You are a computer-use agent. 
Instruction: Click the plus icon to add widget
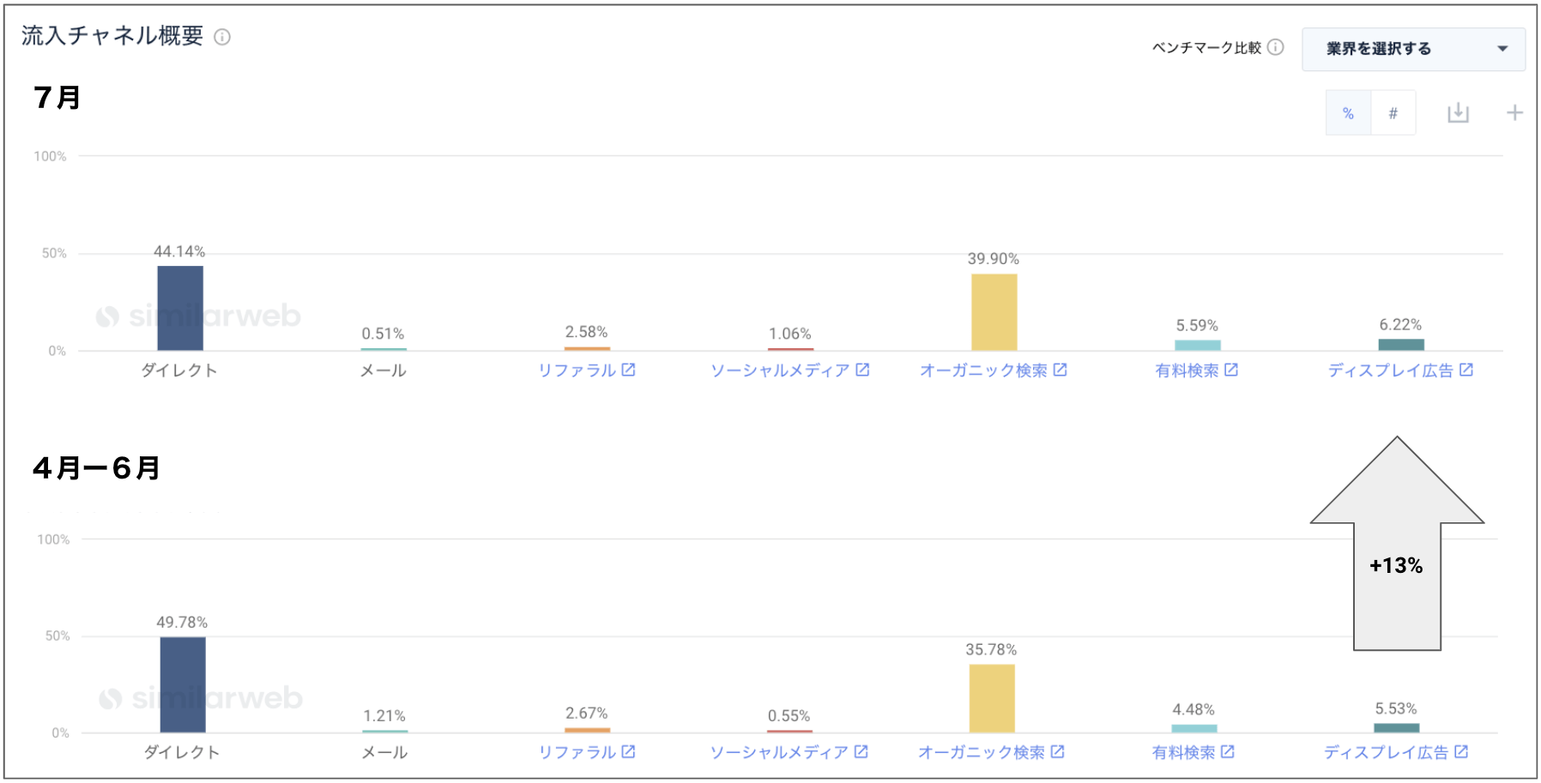point(1514,113)
